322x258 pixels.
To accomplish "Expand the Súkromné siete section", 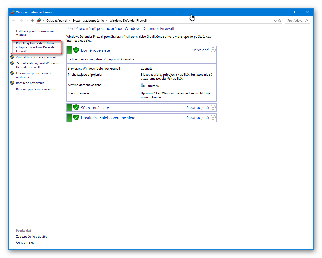I will pos(213,107).
